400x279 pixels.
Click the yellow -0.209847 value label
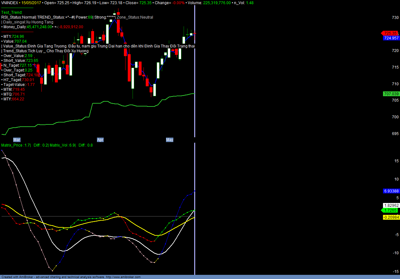pos(391,217)
